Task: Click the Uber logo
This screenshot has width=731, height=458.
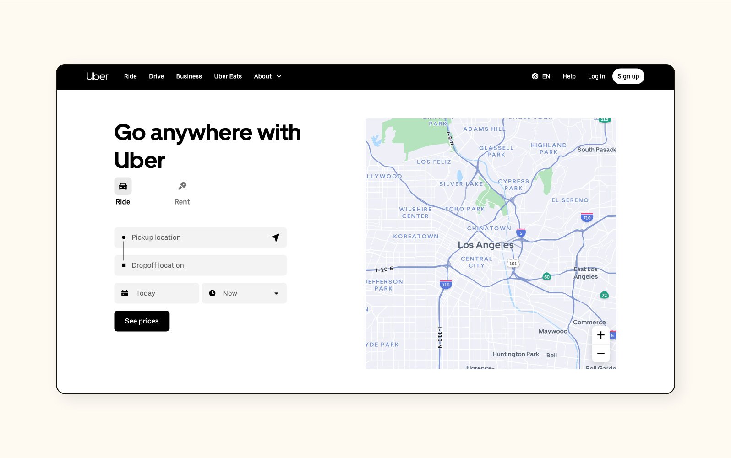Action: tap(97, 76)
